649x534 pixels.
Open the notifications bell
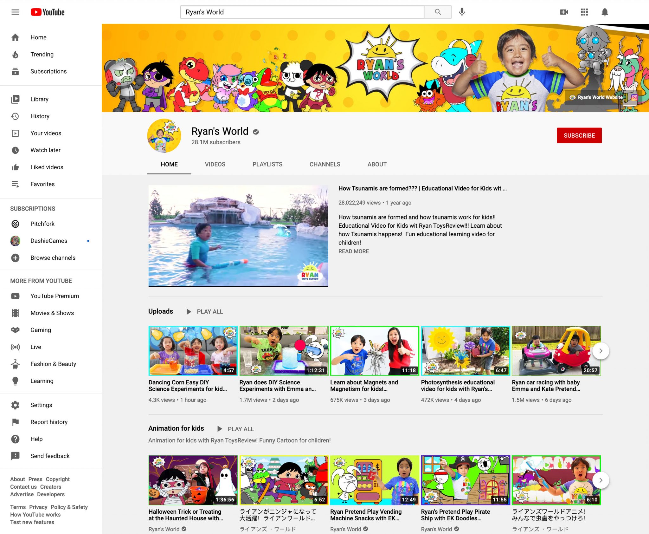pyautogui.click(x=604, y=12)
